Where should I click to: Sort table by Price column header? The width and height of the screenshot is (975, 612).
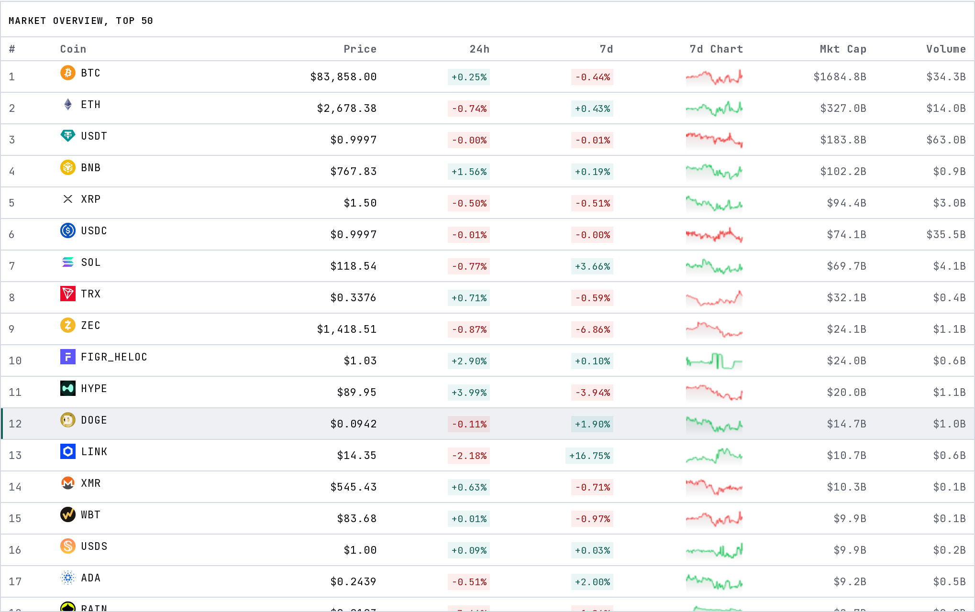click(x=360, y=49)
